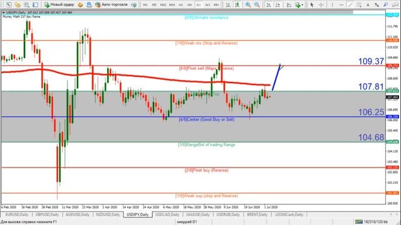Open the BRENT,Daily chart tab
401x225 pixels.
coord(257,214)
